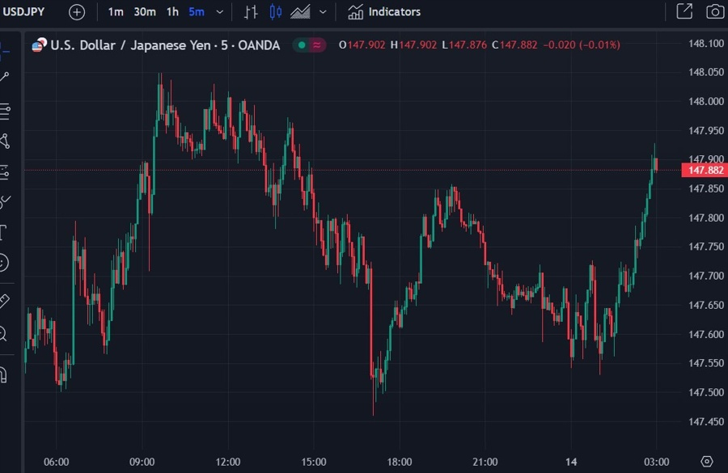Add a symbol with the plus icon

click(77, 12)
